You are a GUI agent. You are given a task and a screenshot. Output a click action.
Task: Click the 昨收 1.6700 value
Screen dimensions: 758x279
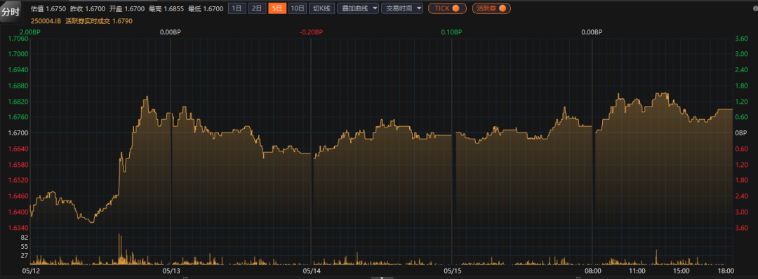click(88, 8)
